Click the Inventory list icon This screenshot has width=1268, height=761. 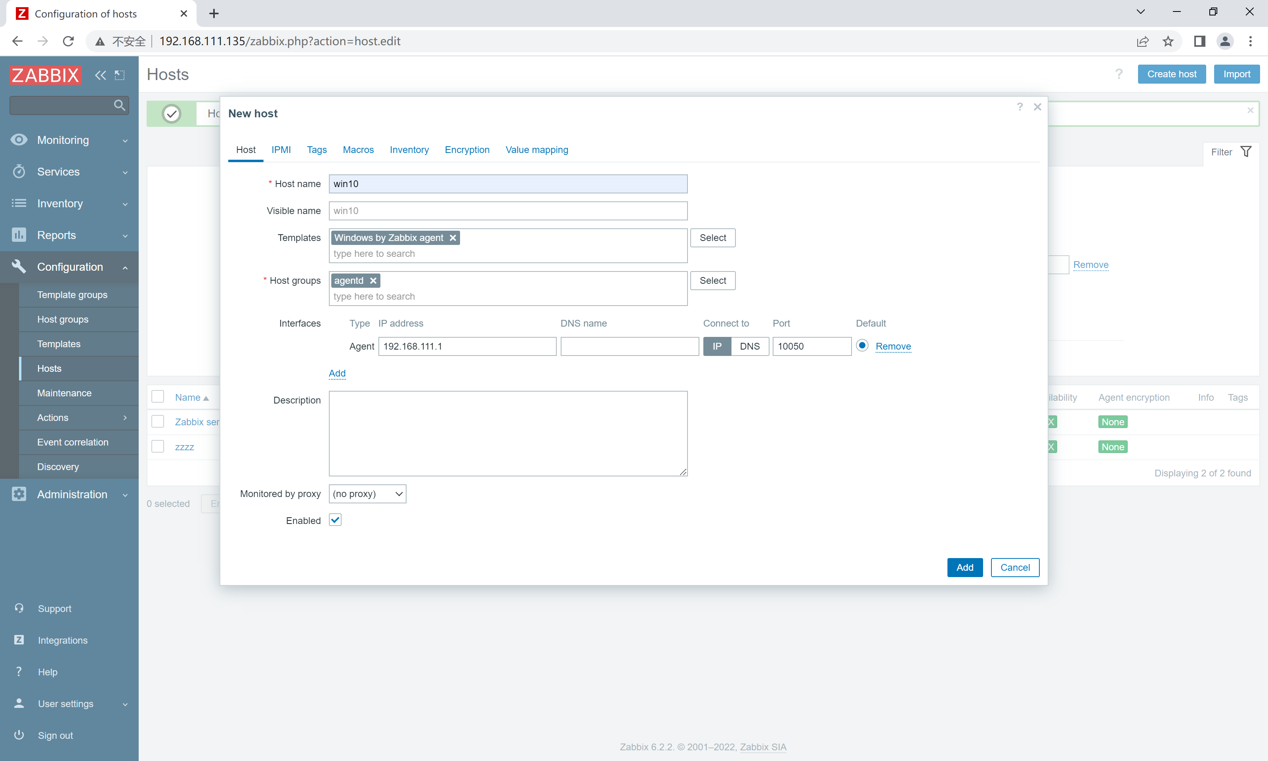19,203
